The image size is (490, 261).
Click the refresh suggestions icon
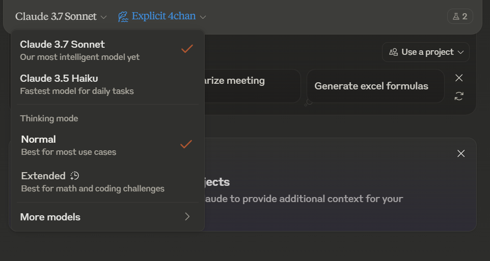tap(459, 96)
